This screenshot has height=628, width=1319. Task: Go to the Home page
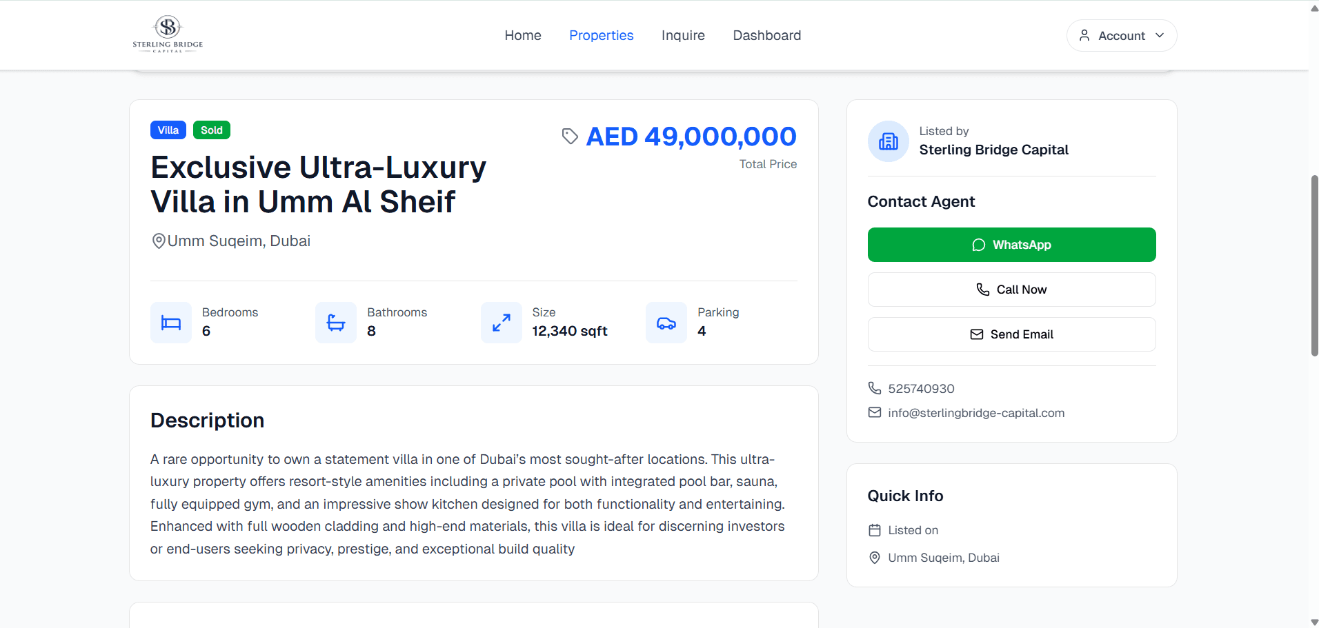point(522,36)
